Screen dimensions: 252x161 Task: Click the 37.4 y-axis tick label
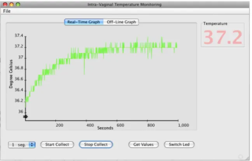click(19, 35)
